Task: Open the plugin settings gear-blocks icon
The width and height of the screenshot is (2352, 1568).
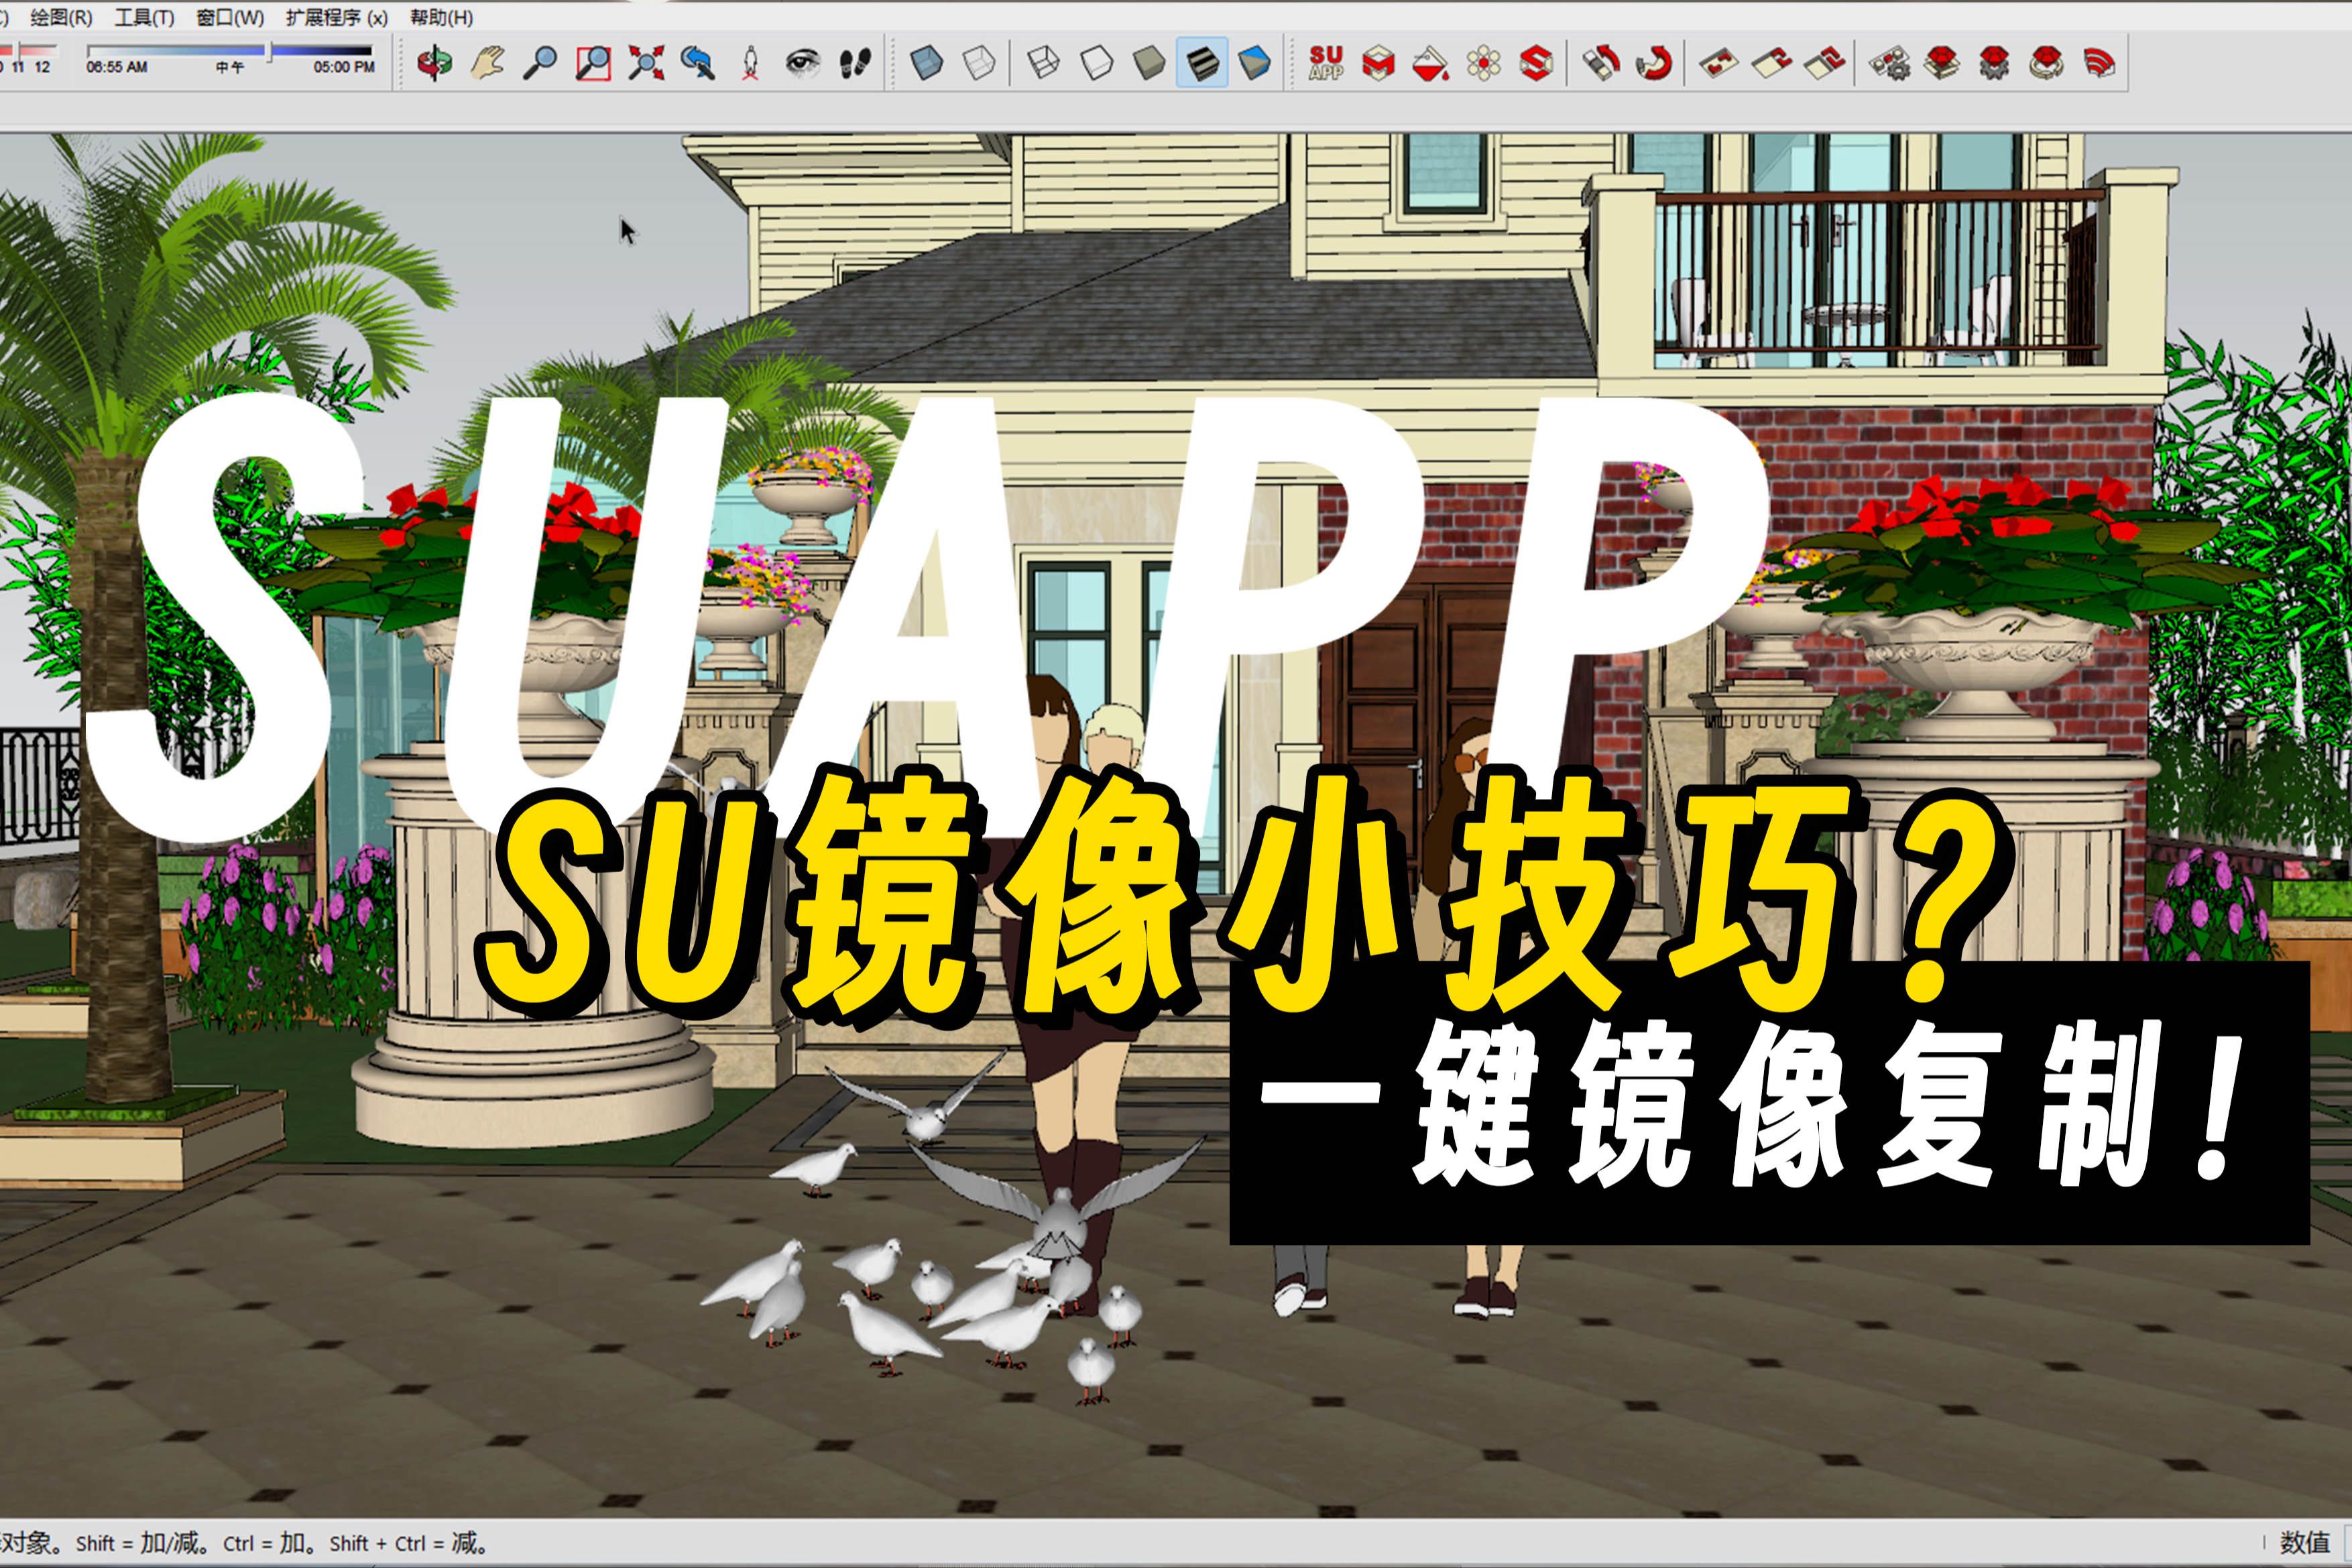Action: 1889,64
